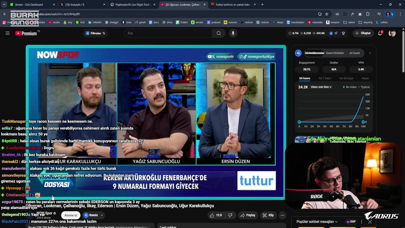Open the linkedin bookmark
Image resolution: width=405 pixels, height=228 pixels.
95,22
